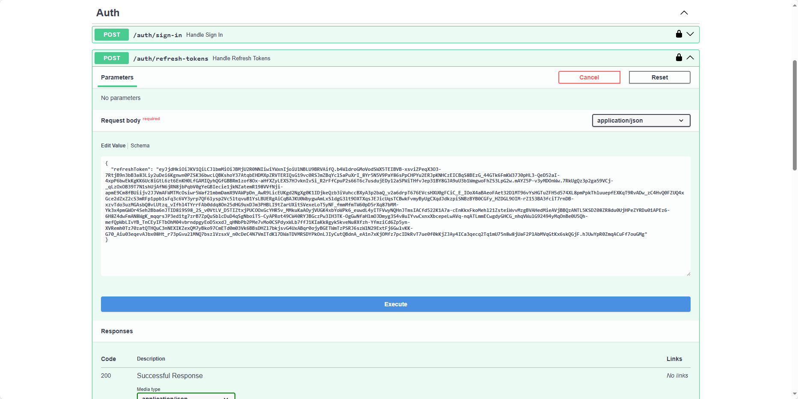Click the /auth/refresh-tokens path link
798x399 pixels.
(x=170, y=59)
